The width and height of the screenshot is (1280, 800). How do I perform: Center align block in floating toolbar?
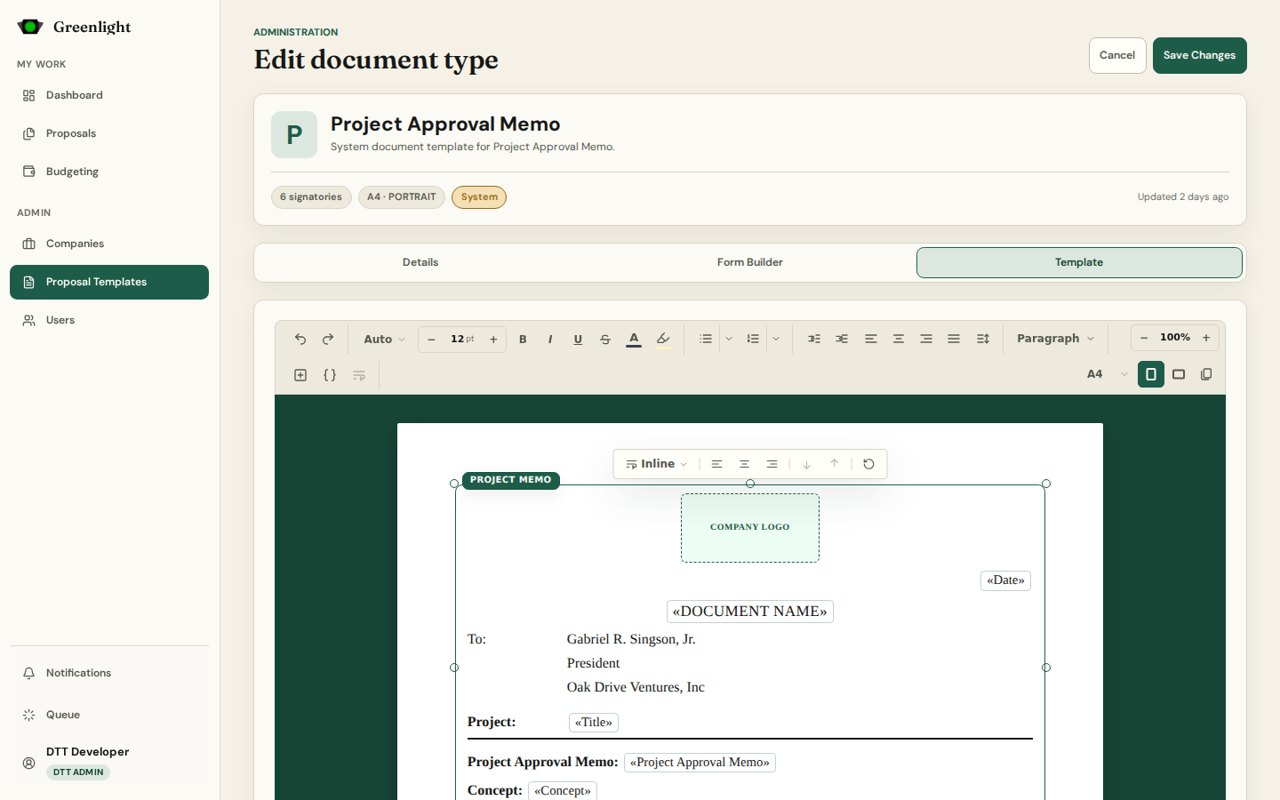point(744,464)
